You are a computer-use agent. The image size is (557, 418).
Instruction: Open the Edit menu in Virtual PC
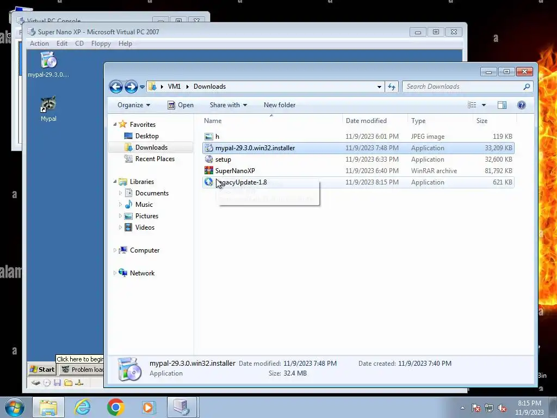point(62,44)
